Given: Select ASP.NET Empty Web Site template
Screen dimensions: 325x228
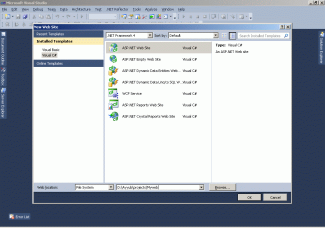Looking at the screenshot, I should [x=159, y=59].
